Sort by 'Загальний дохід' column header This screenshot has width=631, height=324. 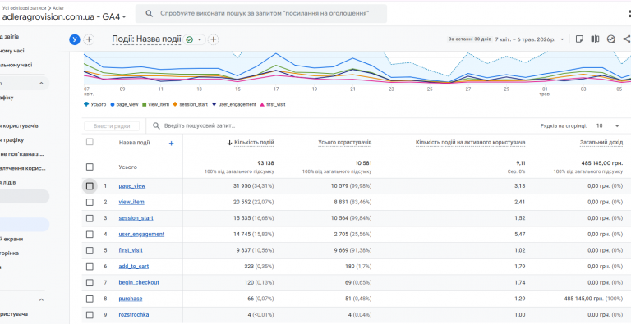tap(601, 143)
